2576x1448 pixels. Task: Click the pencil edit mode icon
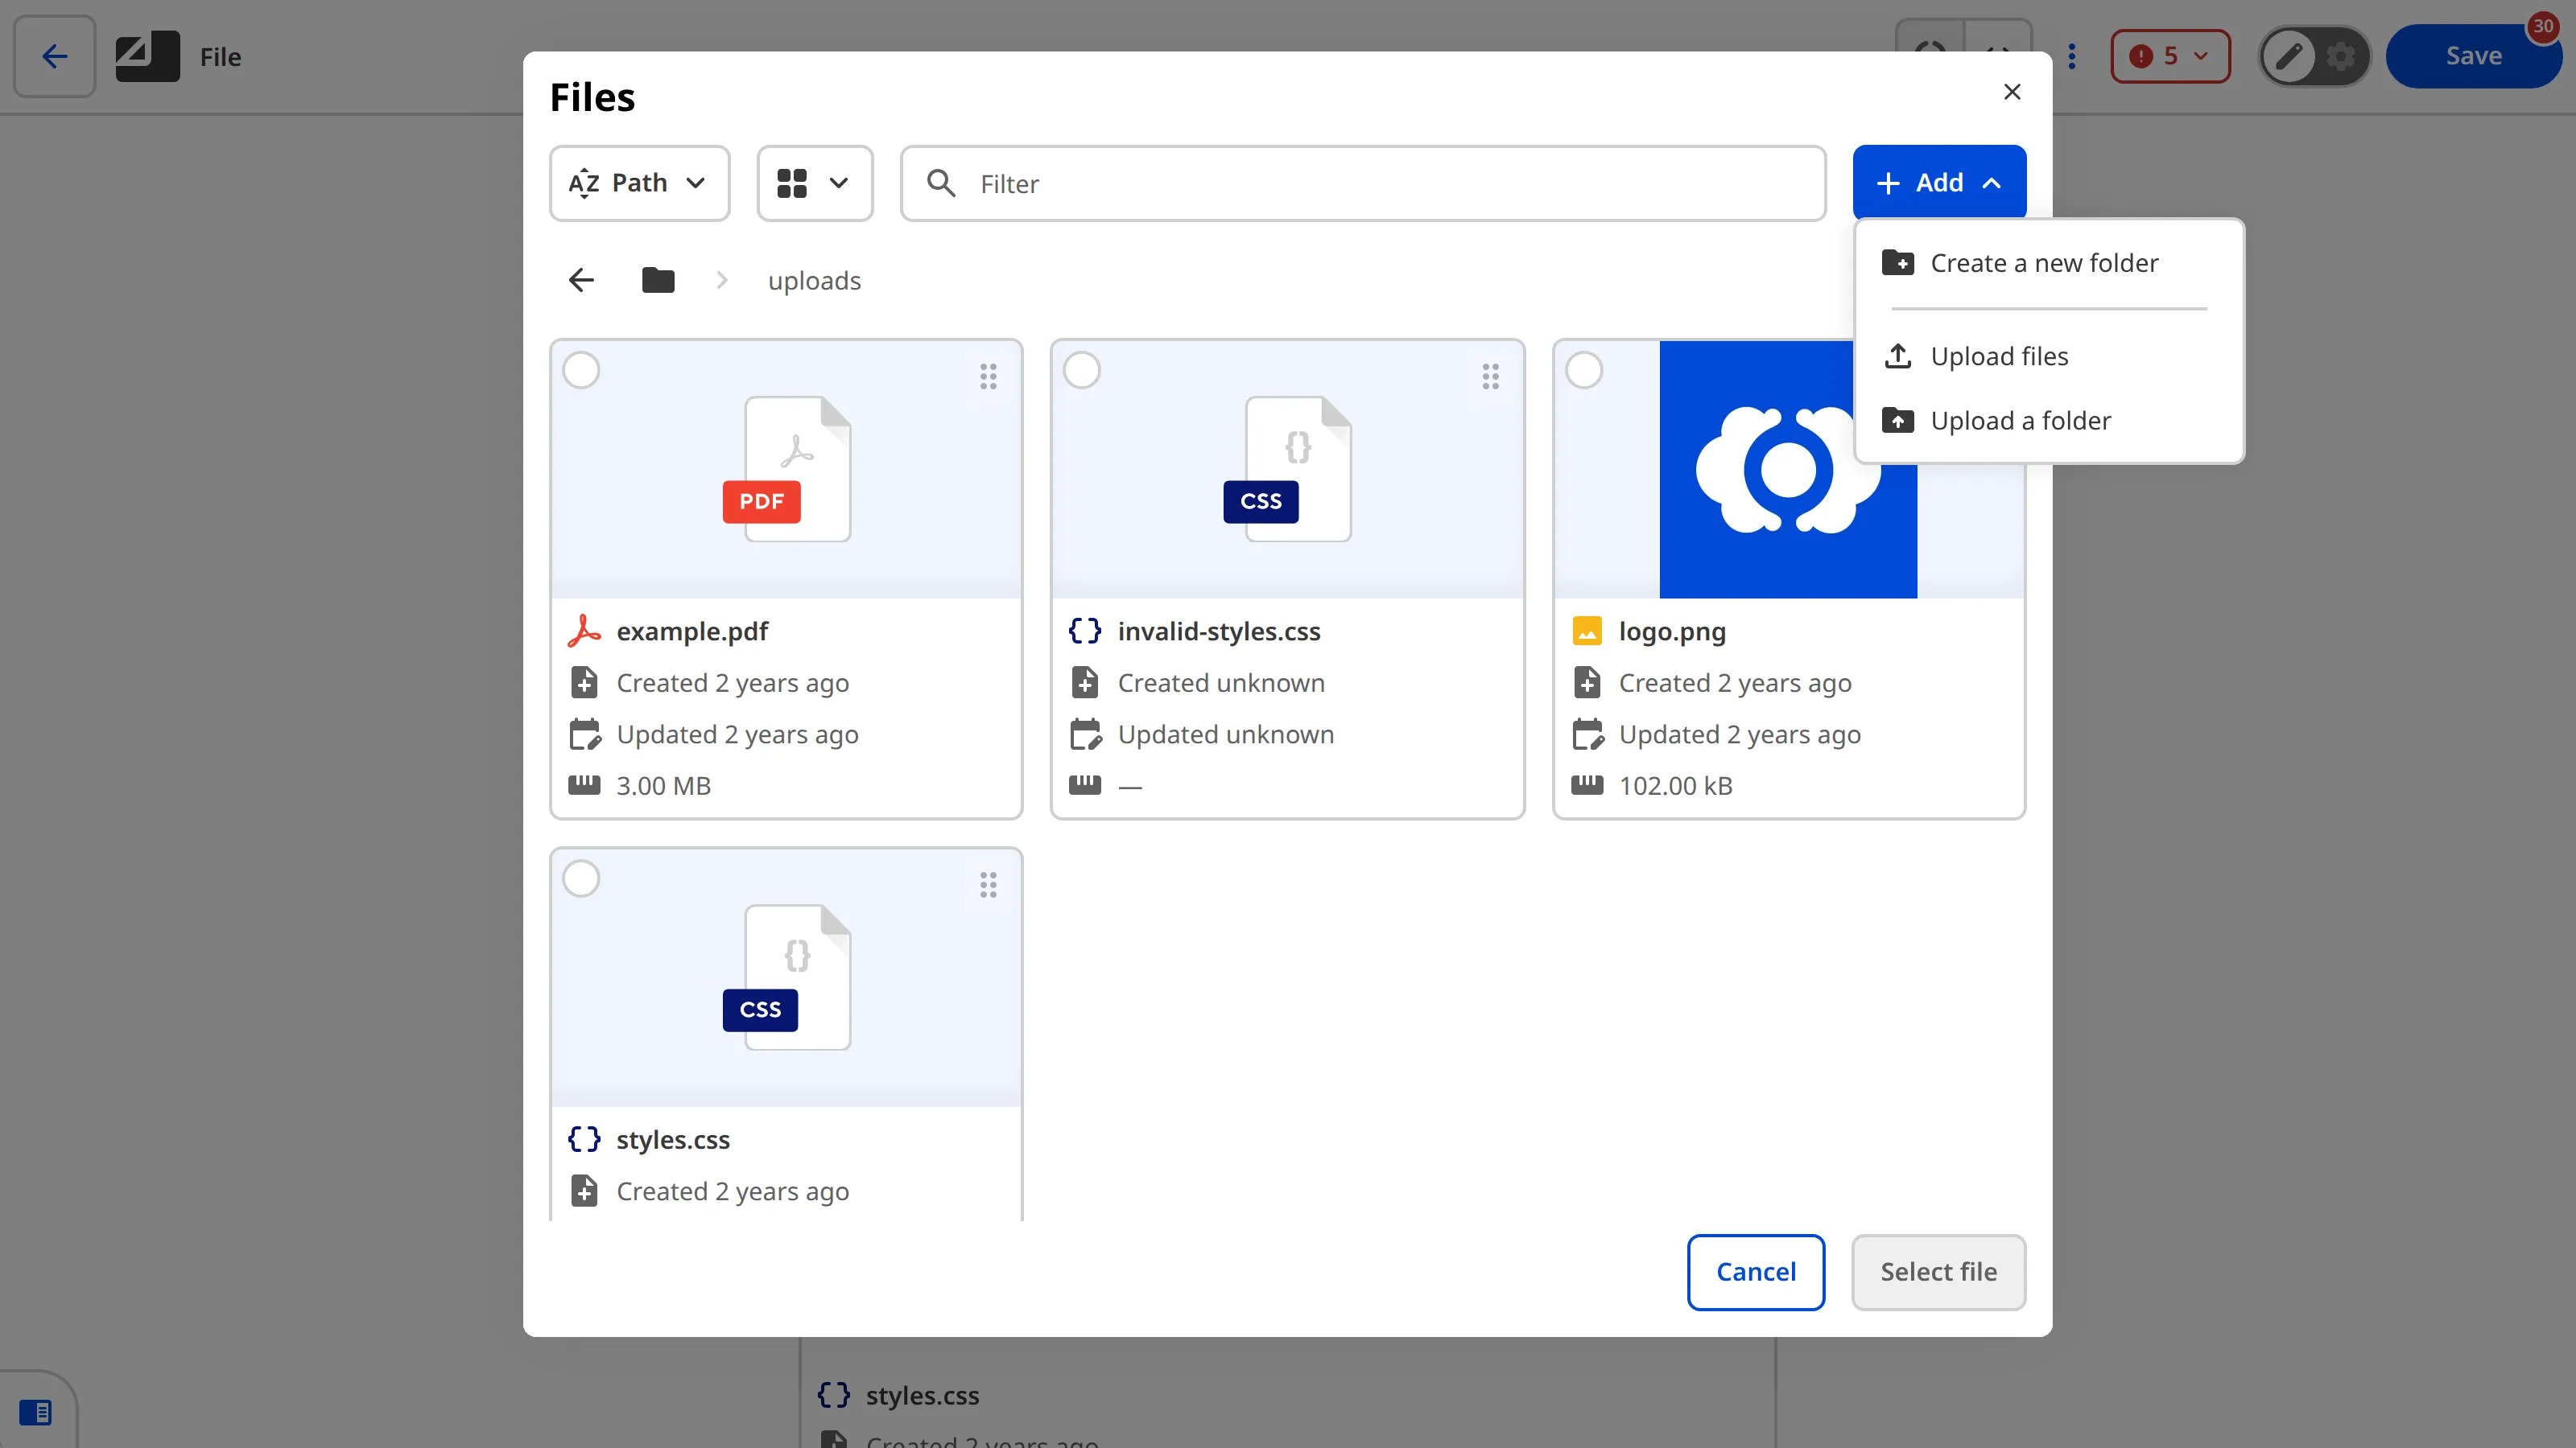2289,56
